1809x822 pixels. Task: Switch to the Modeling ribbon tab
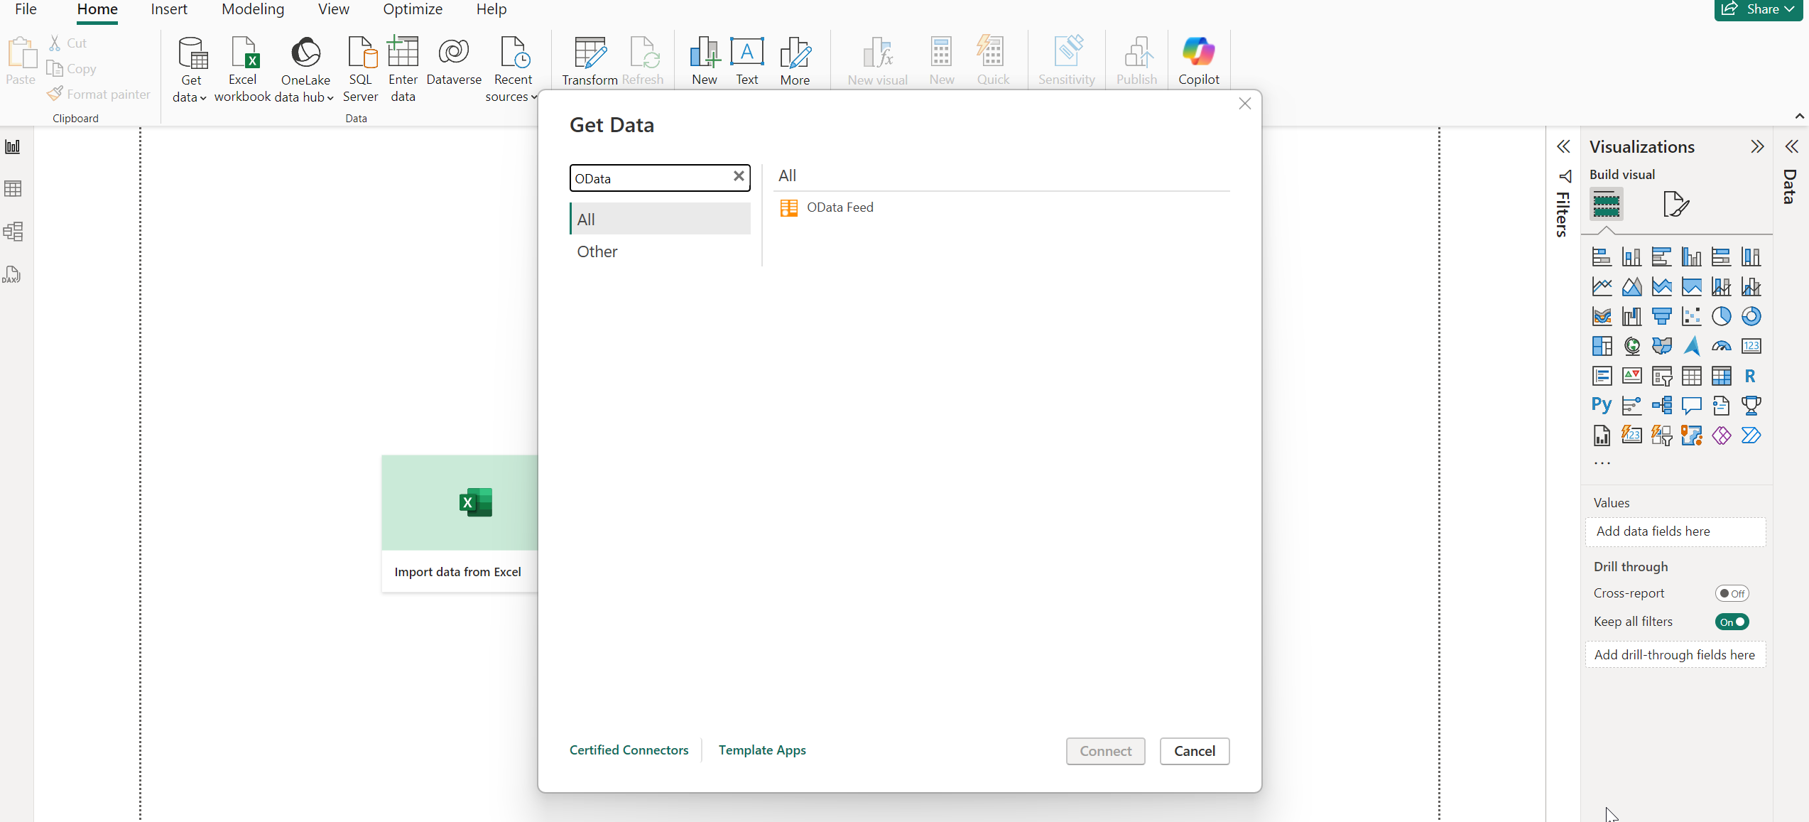[x=252, y=9]
